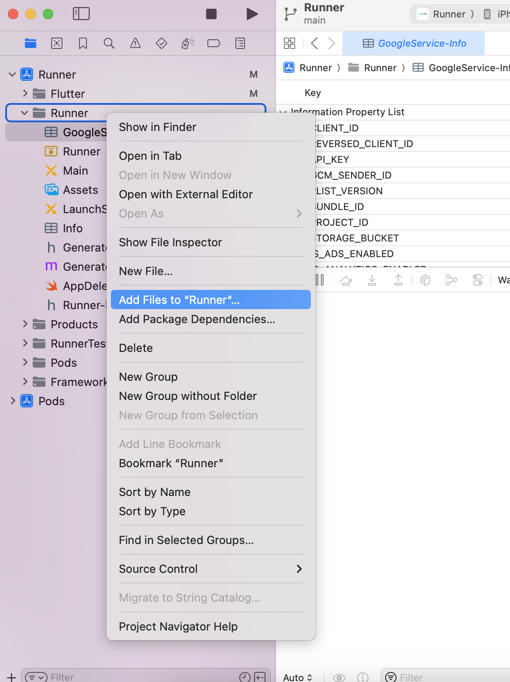Open the Bookmark navigator
The height and width of the screenshot is (682, 510).
pos(83,43)
